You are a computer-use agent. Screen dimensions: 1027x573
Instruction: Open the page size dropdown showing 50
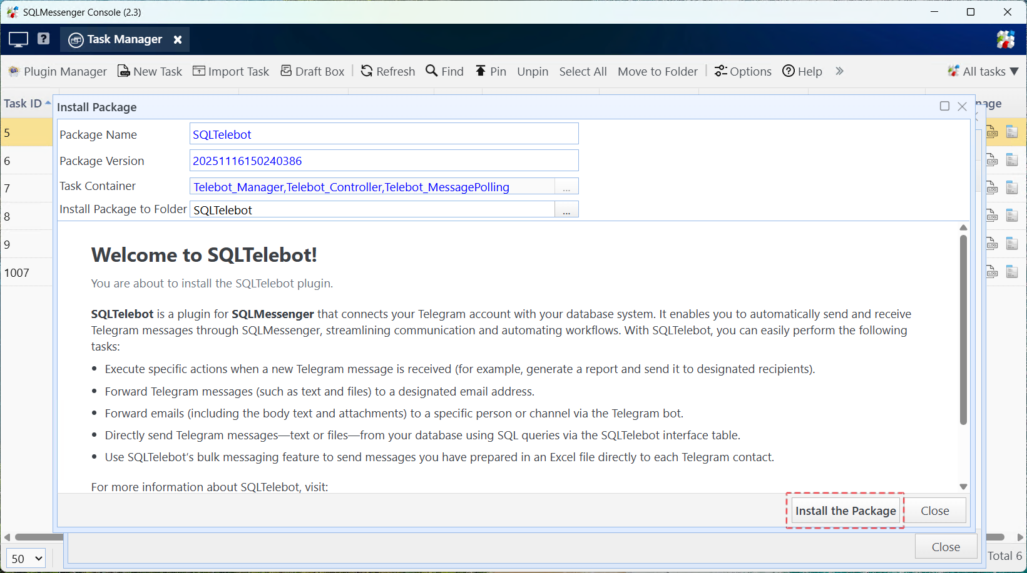coord(25,558)
